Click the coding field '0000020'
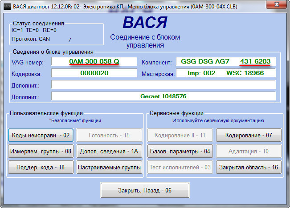 click(94, 73)
